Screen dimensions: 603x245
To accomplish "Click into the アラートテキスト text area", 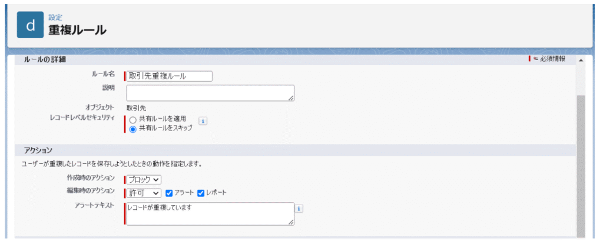I will 209,214.
